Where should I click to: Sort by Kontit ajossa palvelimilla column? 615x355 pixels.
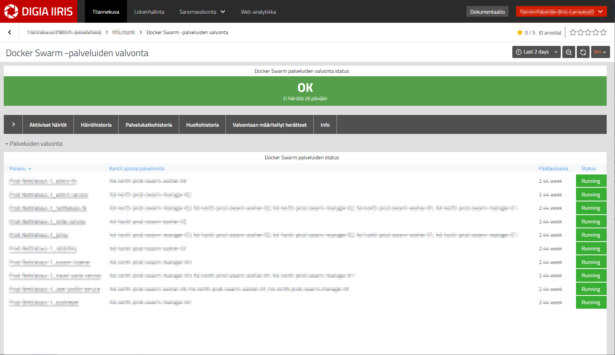(137, 168)
